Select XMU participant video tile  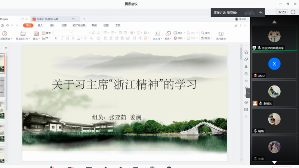tap(274, 66)
